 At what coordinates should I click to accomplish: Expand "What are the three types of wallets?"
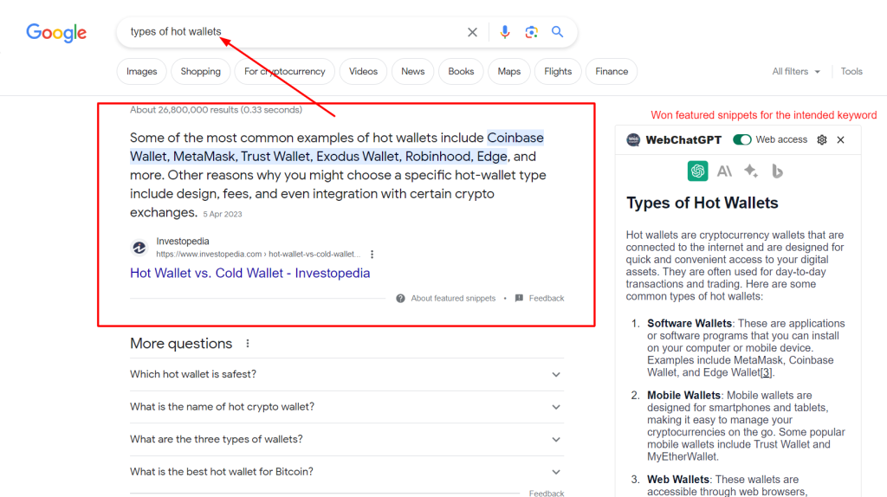pos(346,439)
